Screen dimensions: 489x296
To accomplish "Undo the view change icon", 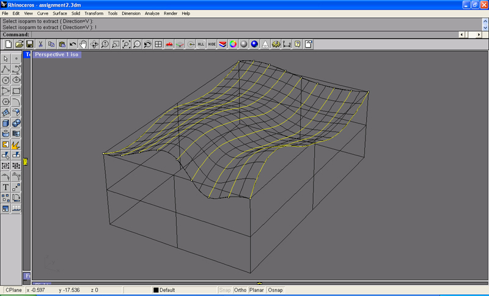I will pos(147,44).
